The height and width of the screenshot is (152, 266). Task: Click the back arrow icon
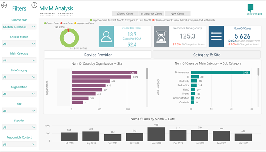coord(4,5)
